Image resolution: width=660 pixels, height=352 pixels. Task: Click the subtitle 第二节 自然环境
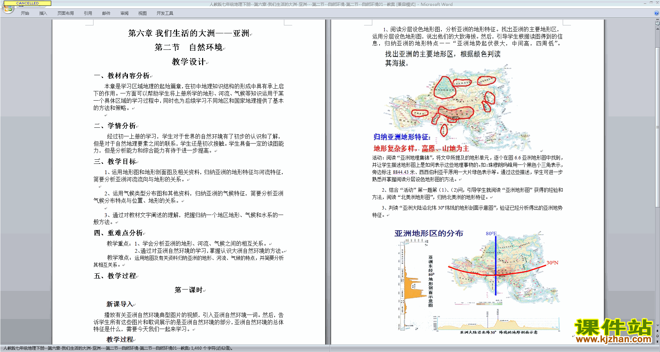[x=189, y=47]
